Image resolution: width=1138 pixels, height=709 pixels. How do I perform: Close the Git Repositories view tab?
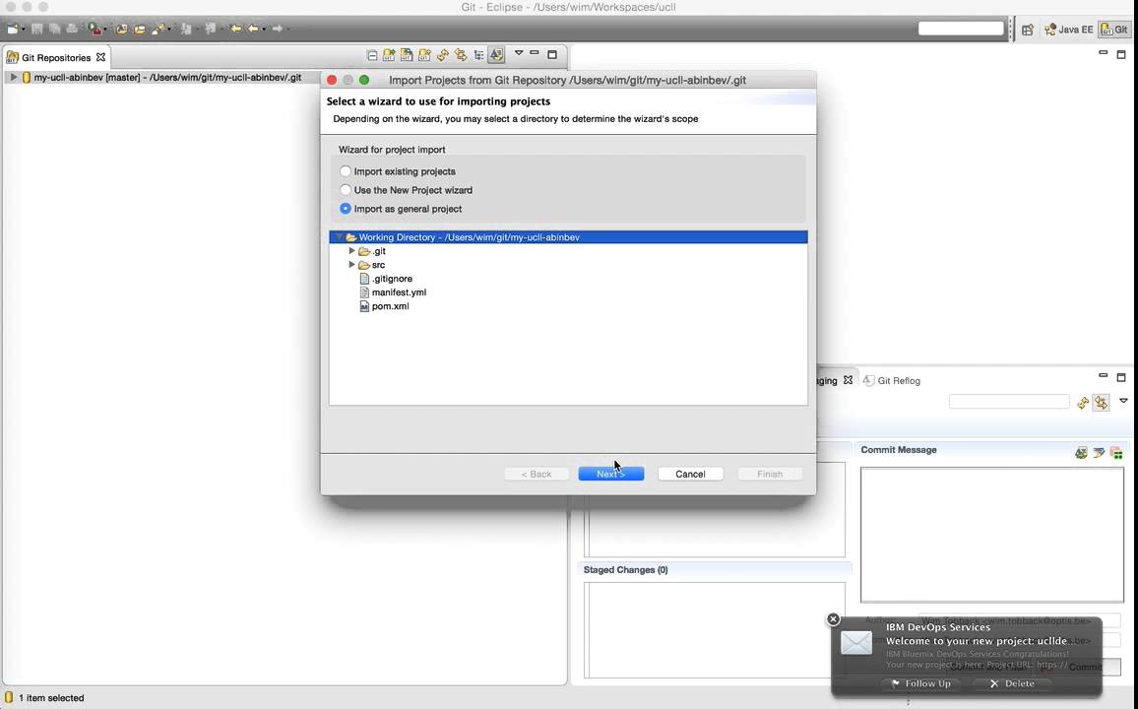(x=100, y=56)
